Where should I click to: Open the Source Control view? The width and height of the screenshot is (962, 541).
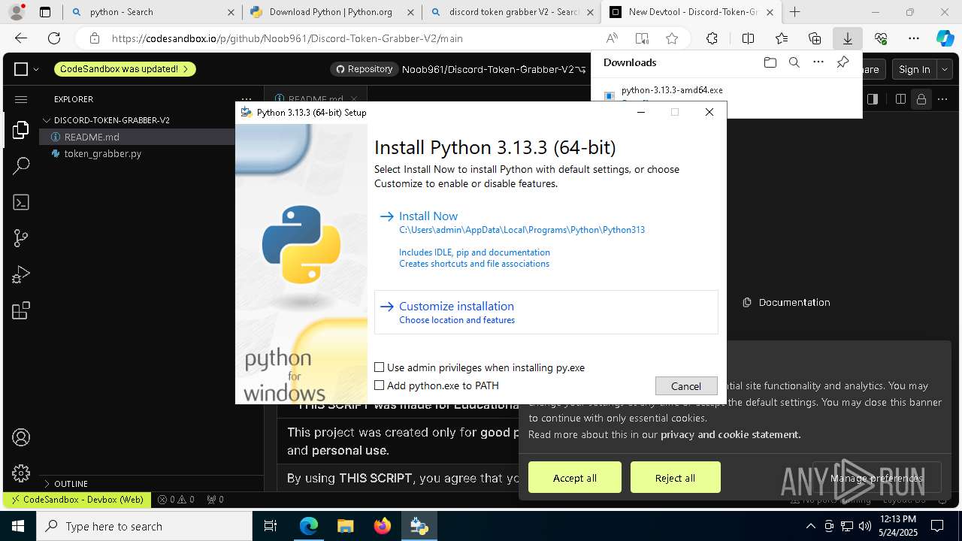(x=21, y=238)
